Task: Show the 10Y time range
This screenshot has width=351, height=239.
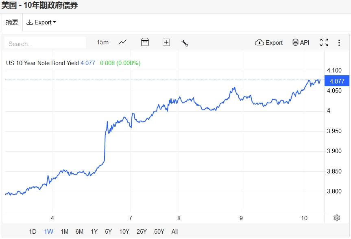Action: [x=124, y=232]
